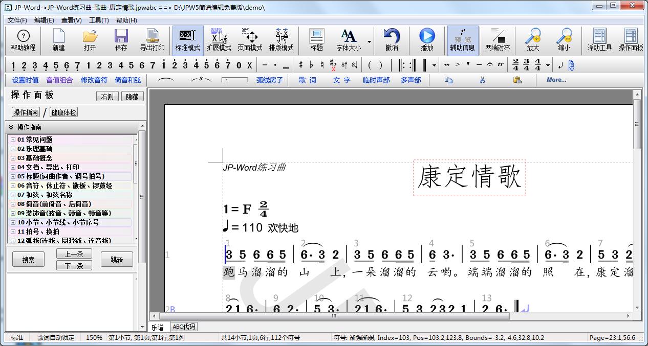
Task: Play the song using the 播放 icon
Action: (426, 40)
